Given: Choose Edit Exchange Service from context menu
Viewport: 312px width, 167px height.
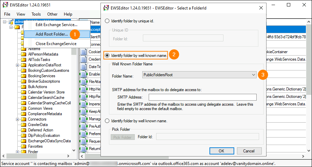Looking at the screenshot, I should point(57,25).
